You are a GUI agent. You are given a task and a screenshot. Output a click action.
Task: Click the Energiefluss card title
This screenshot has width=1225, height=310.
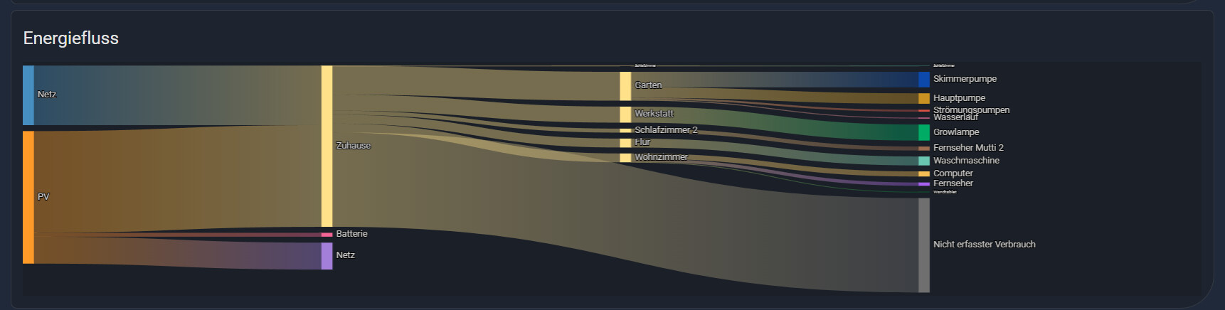point(71,38)
